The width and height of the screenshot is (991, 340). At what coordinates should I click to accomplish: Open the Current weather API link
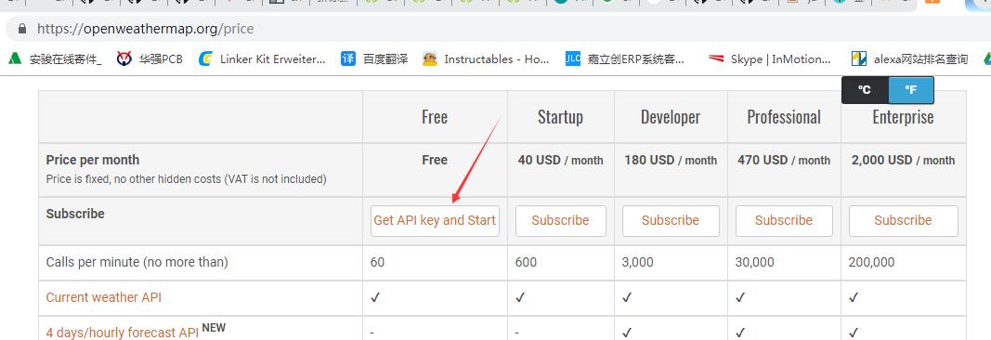(x=104, y=297)
